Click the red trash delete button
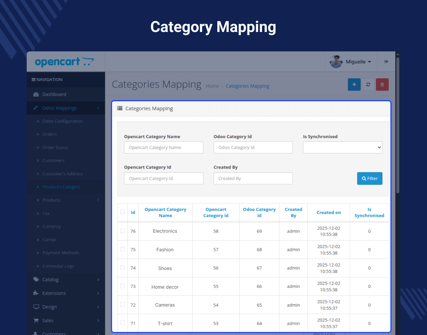427x335 pixels. point(382,85)
